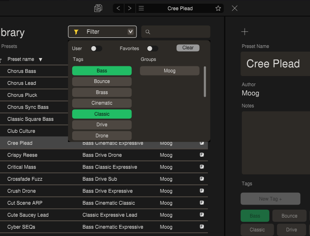Select the Moog group filter

(170, 71)
